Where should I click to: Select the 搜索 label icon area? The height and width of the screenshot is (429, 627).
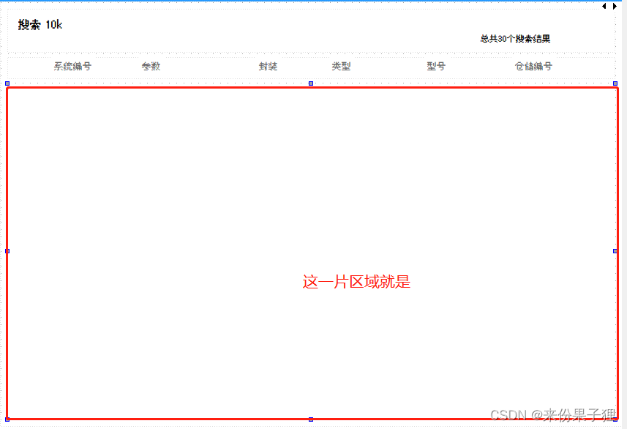point(28,24)
